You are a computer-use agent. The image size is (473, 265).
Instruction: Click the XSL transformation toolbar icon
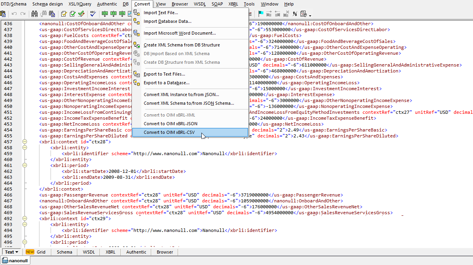coord(105,14)
